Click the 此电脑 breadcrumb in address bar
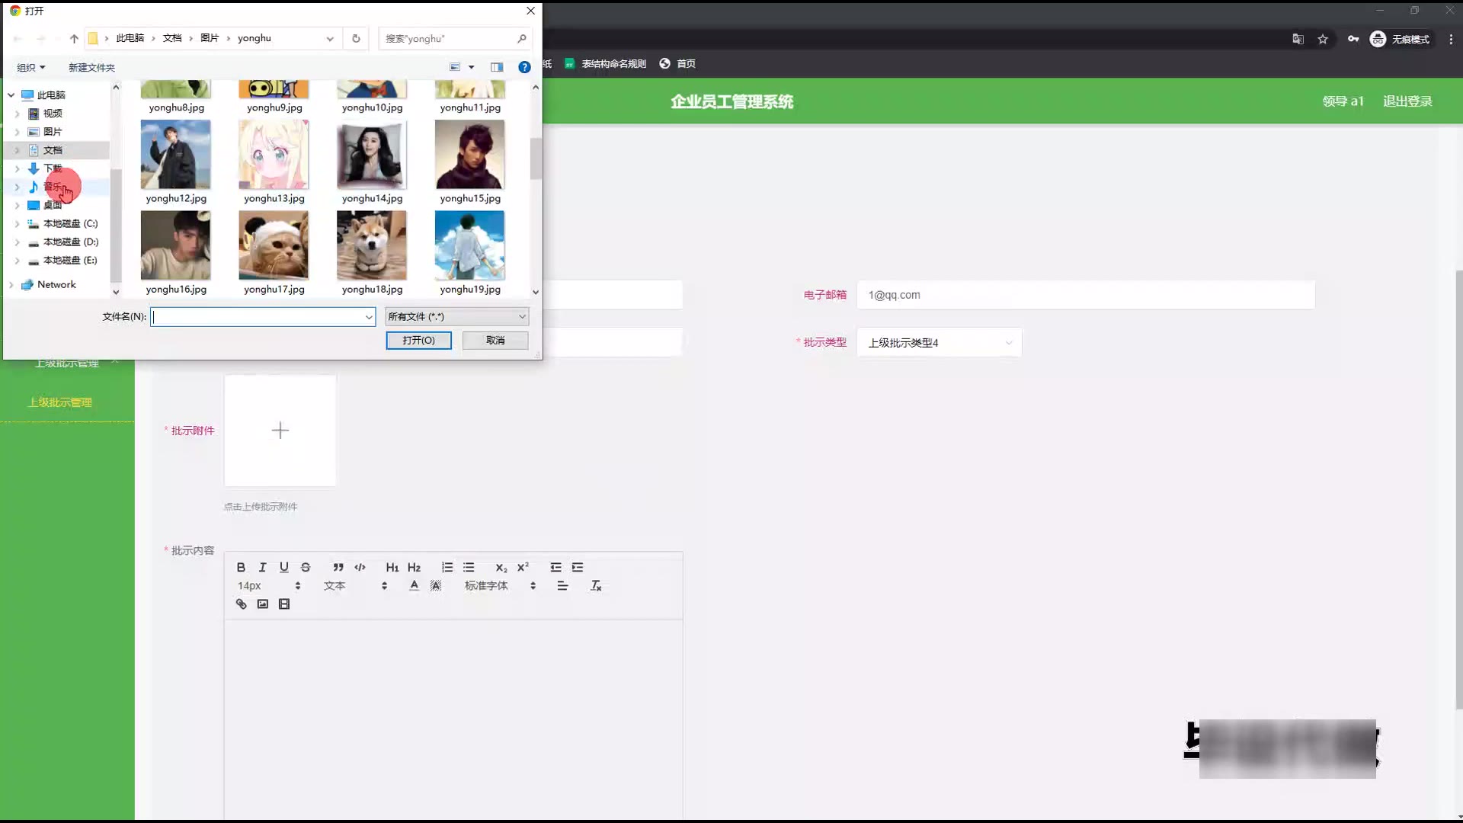Viewport: 1463px width, 823px height. 130,38
